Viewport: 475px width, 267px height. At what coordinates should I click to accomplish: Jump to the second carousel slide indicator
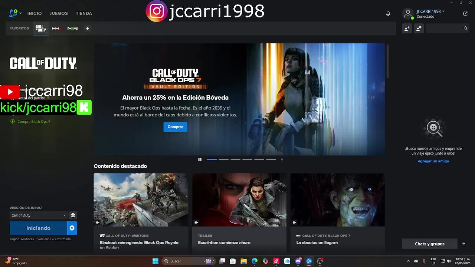(x=223, y=159)
